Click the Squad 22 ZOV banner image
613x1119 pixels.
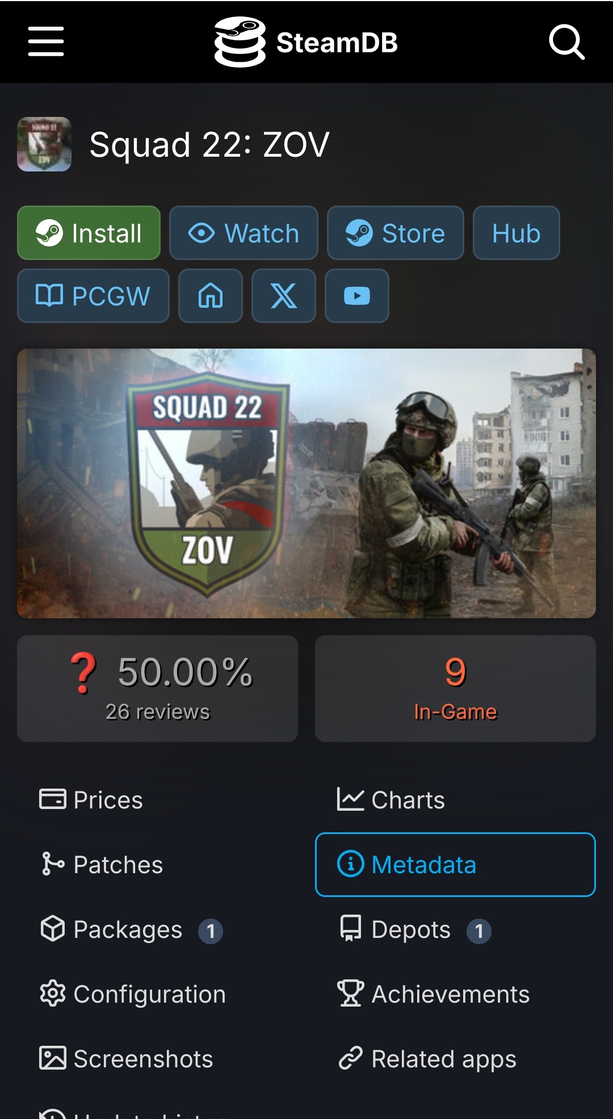(x=306, y=483)
